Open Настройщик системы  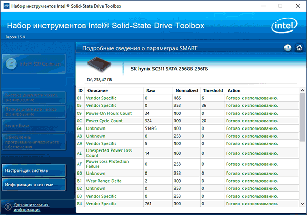(x=34, y=170)
